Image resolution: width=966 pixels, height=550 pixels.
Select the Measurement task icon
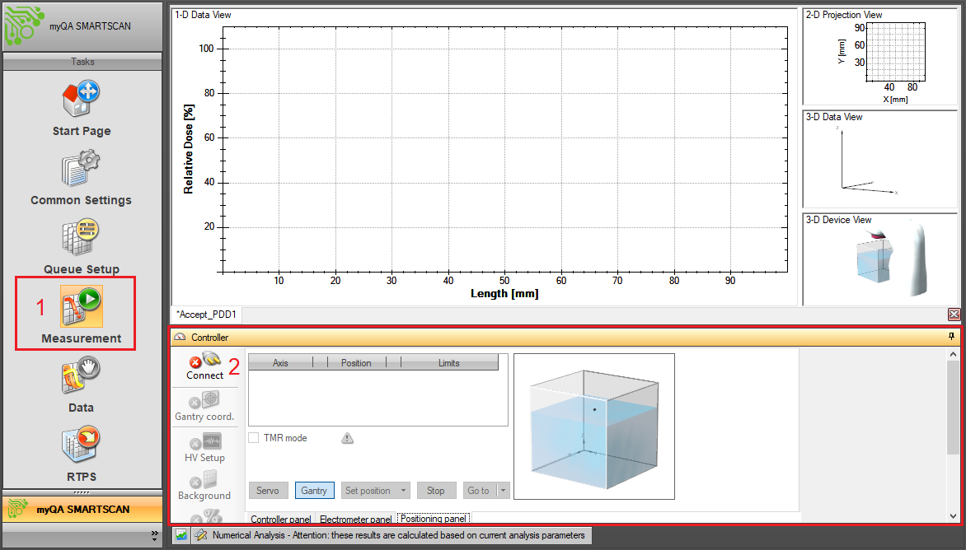click(x=82, y=305)
